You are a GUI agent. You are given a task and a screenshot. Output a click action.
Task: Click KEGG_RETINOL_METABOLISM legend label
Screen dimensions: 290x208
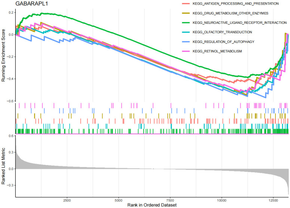(217, 51)
